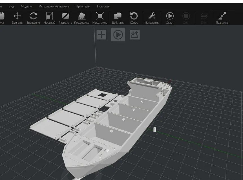
Task: Select the hatch cover plate with square hole
Action: point(102,94)
